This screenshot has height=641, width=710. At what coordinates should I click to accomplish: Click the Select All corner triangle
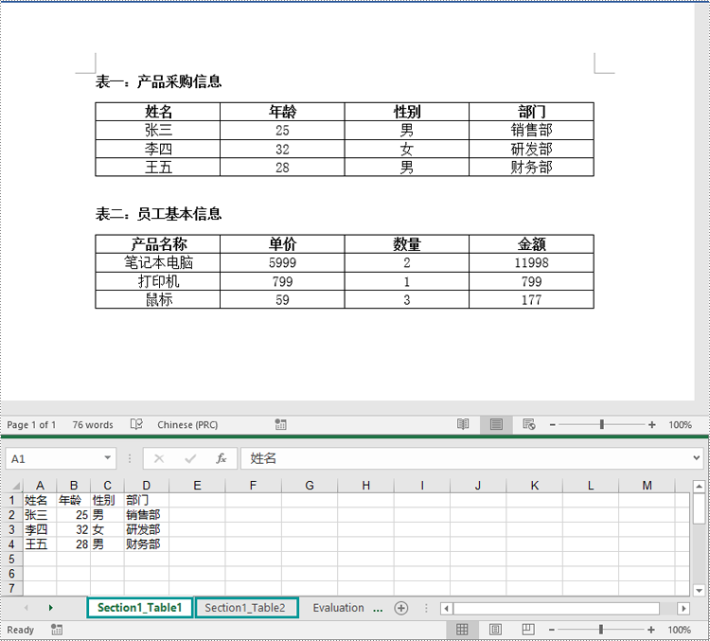pyautogui.click(x=15, y=486)
